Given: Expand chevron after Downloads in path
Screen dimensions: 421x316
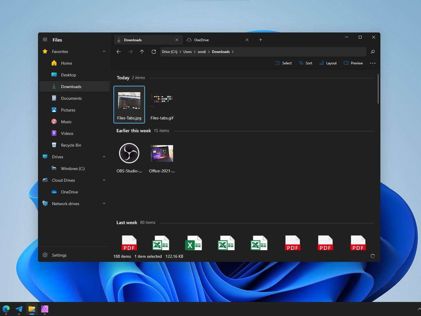Looking at the screenshot, I should (x=233, y=52).
